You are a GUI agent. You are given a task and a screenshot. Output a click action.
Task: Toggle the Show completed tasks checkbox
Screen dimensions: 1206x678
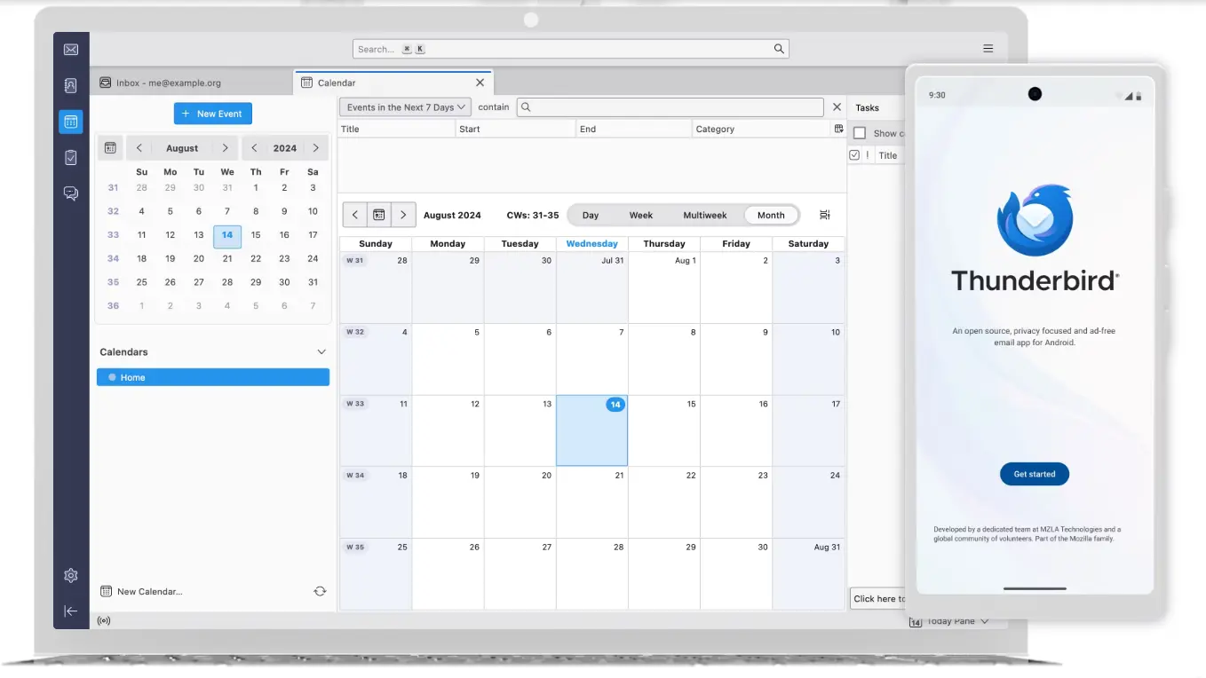click(x=859, y=133)
